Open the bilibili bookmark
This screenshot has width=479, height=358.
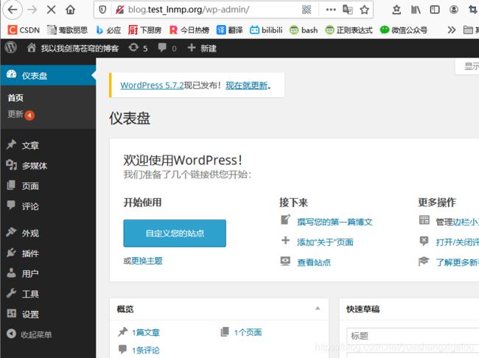pos(266,30)
